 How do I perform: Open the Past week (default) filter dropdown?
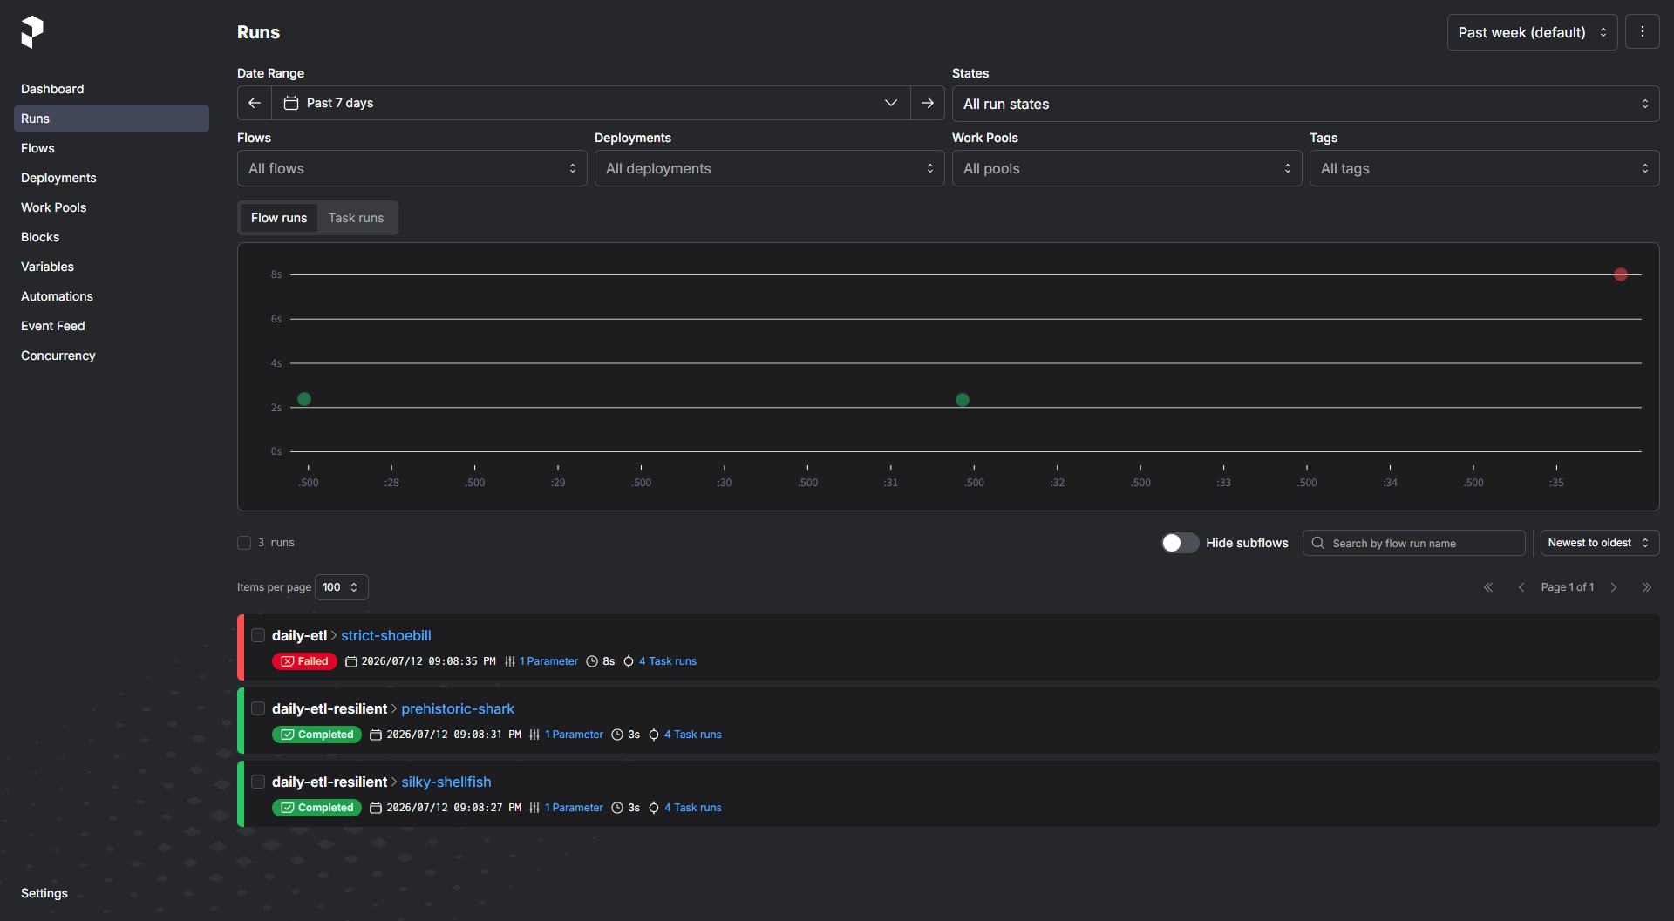1532,32
